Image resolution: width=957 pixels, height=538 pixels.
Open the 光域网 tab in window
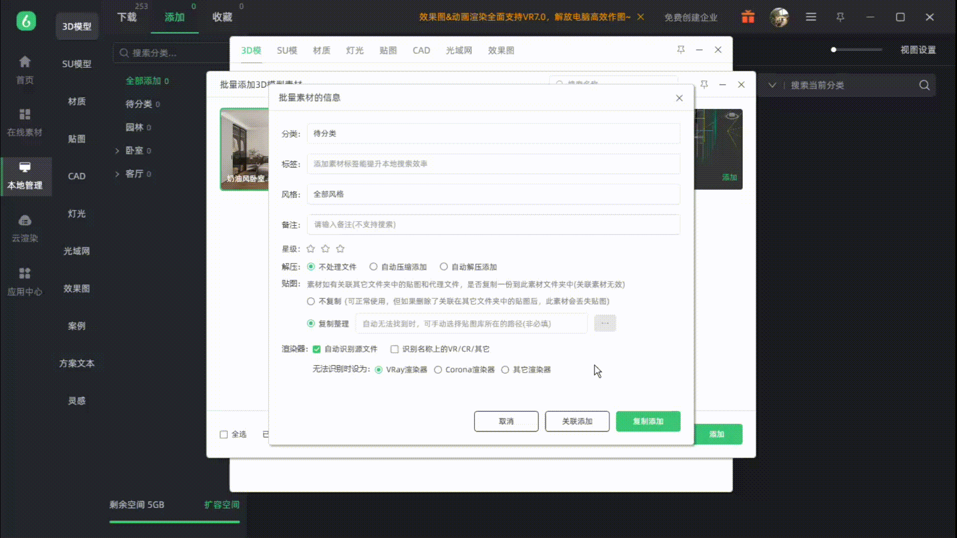[x=459, y=50]
